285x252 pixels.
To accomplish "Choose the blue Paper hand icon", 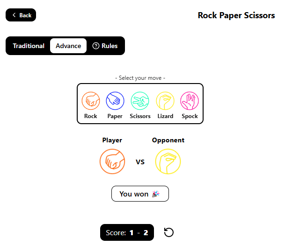I will coord(115,101).
